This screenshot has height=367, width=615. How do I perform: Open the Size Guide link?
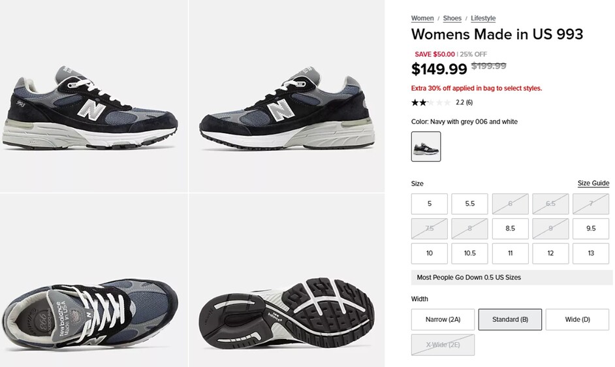pos(593,183)
